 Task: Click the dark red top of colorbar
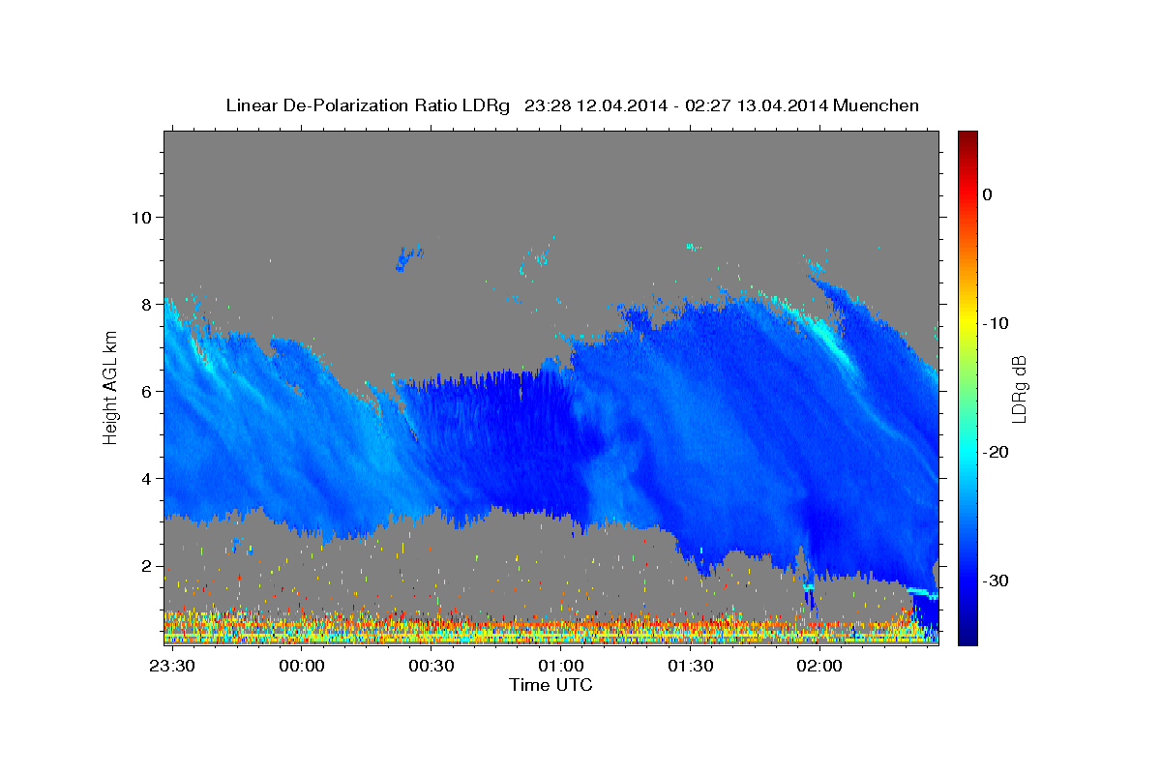(x=967, y=140)
